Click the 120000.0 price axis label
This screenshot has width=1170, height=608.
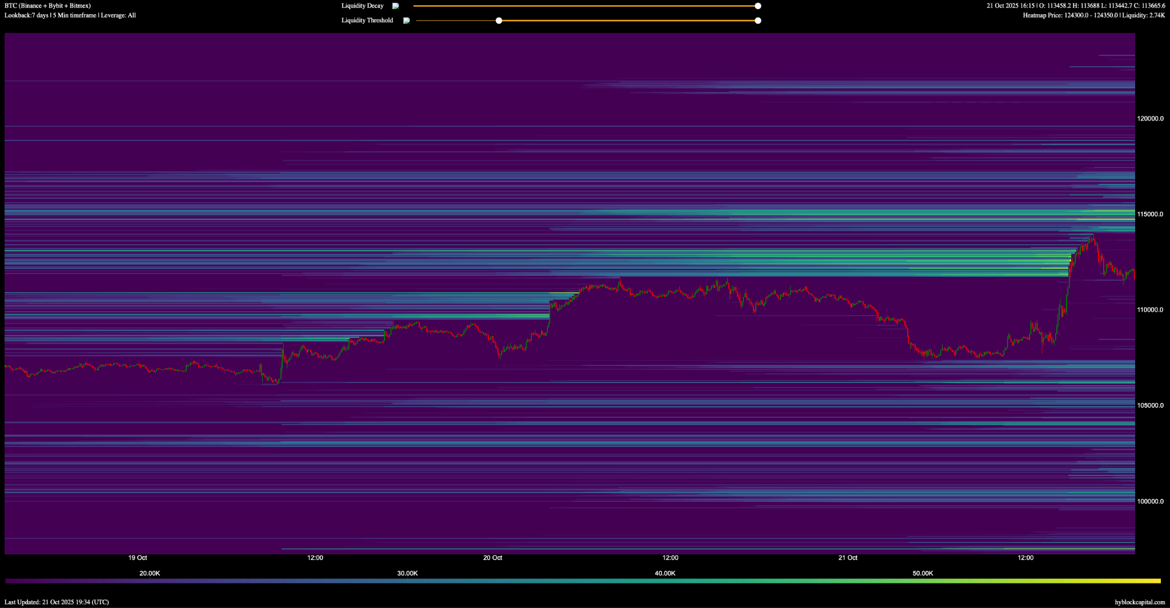1150,119
